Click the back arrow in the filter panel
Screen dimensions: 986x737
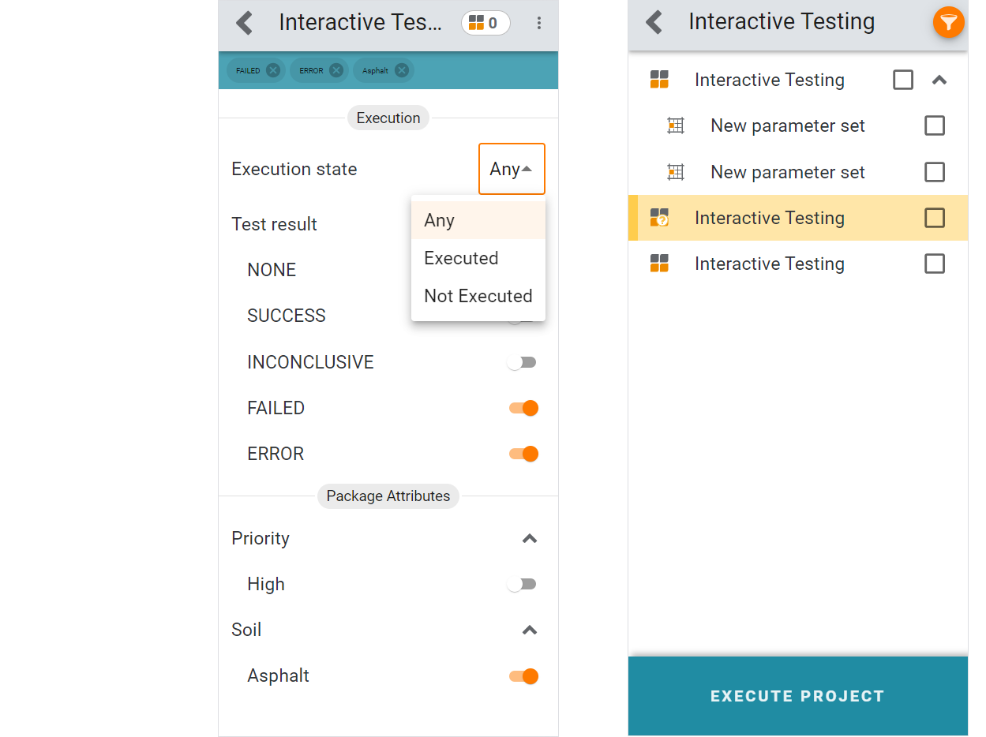coord(245,23)
